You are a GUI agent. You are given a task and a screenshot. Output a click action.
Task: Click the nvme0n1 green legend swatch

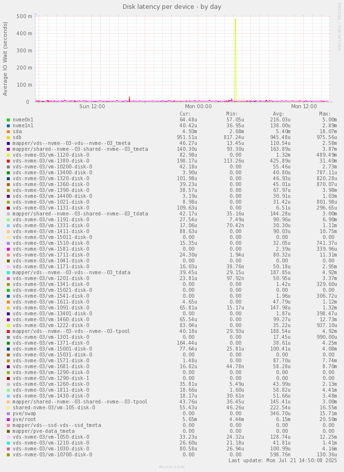click(x=8, y=120)
